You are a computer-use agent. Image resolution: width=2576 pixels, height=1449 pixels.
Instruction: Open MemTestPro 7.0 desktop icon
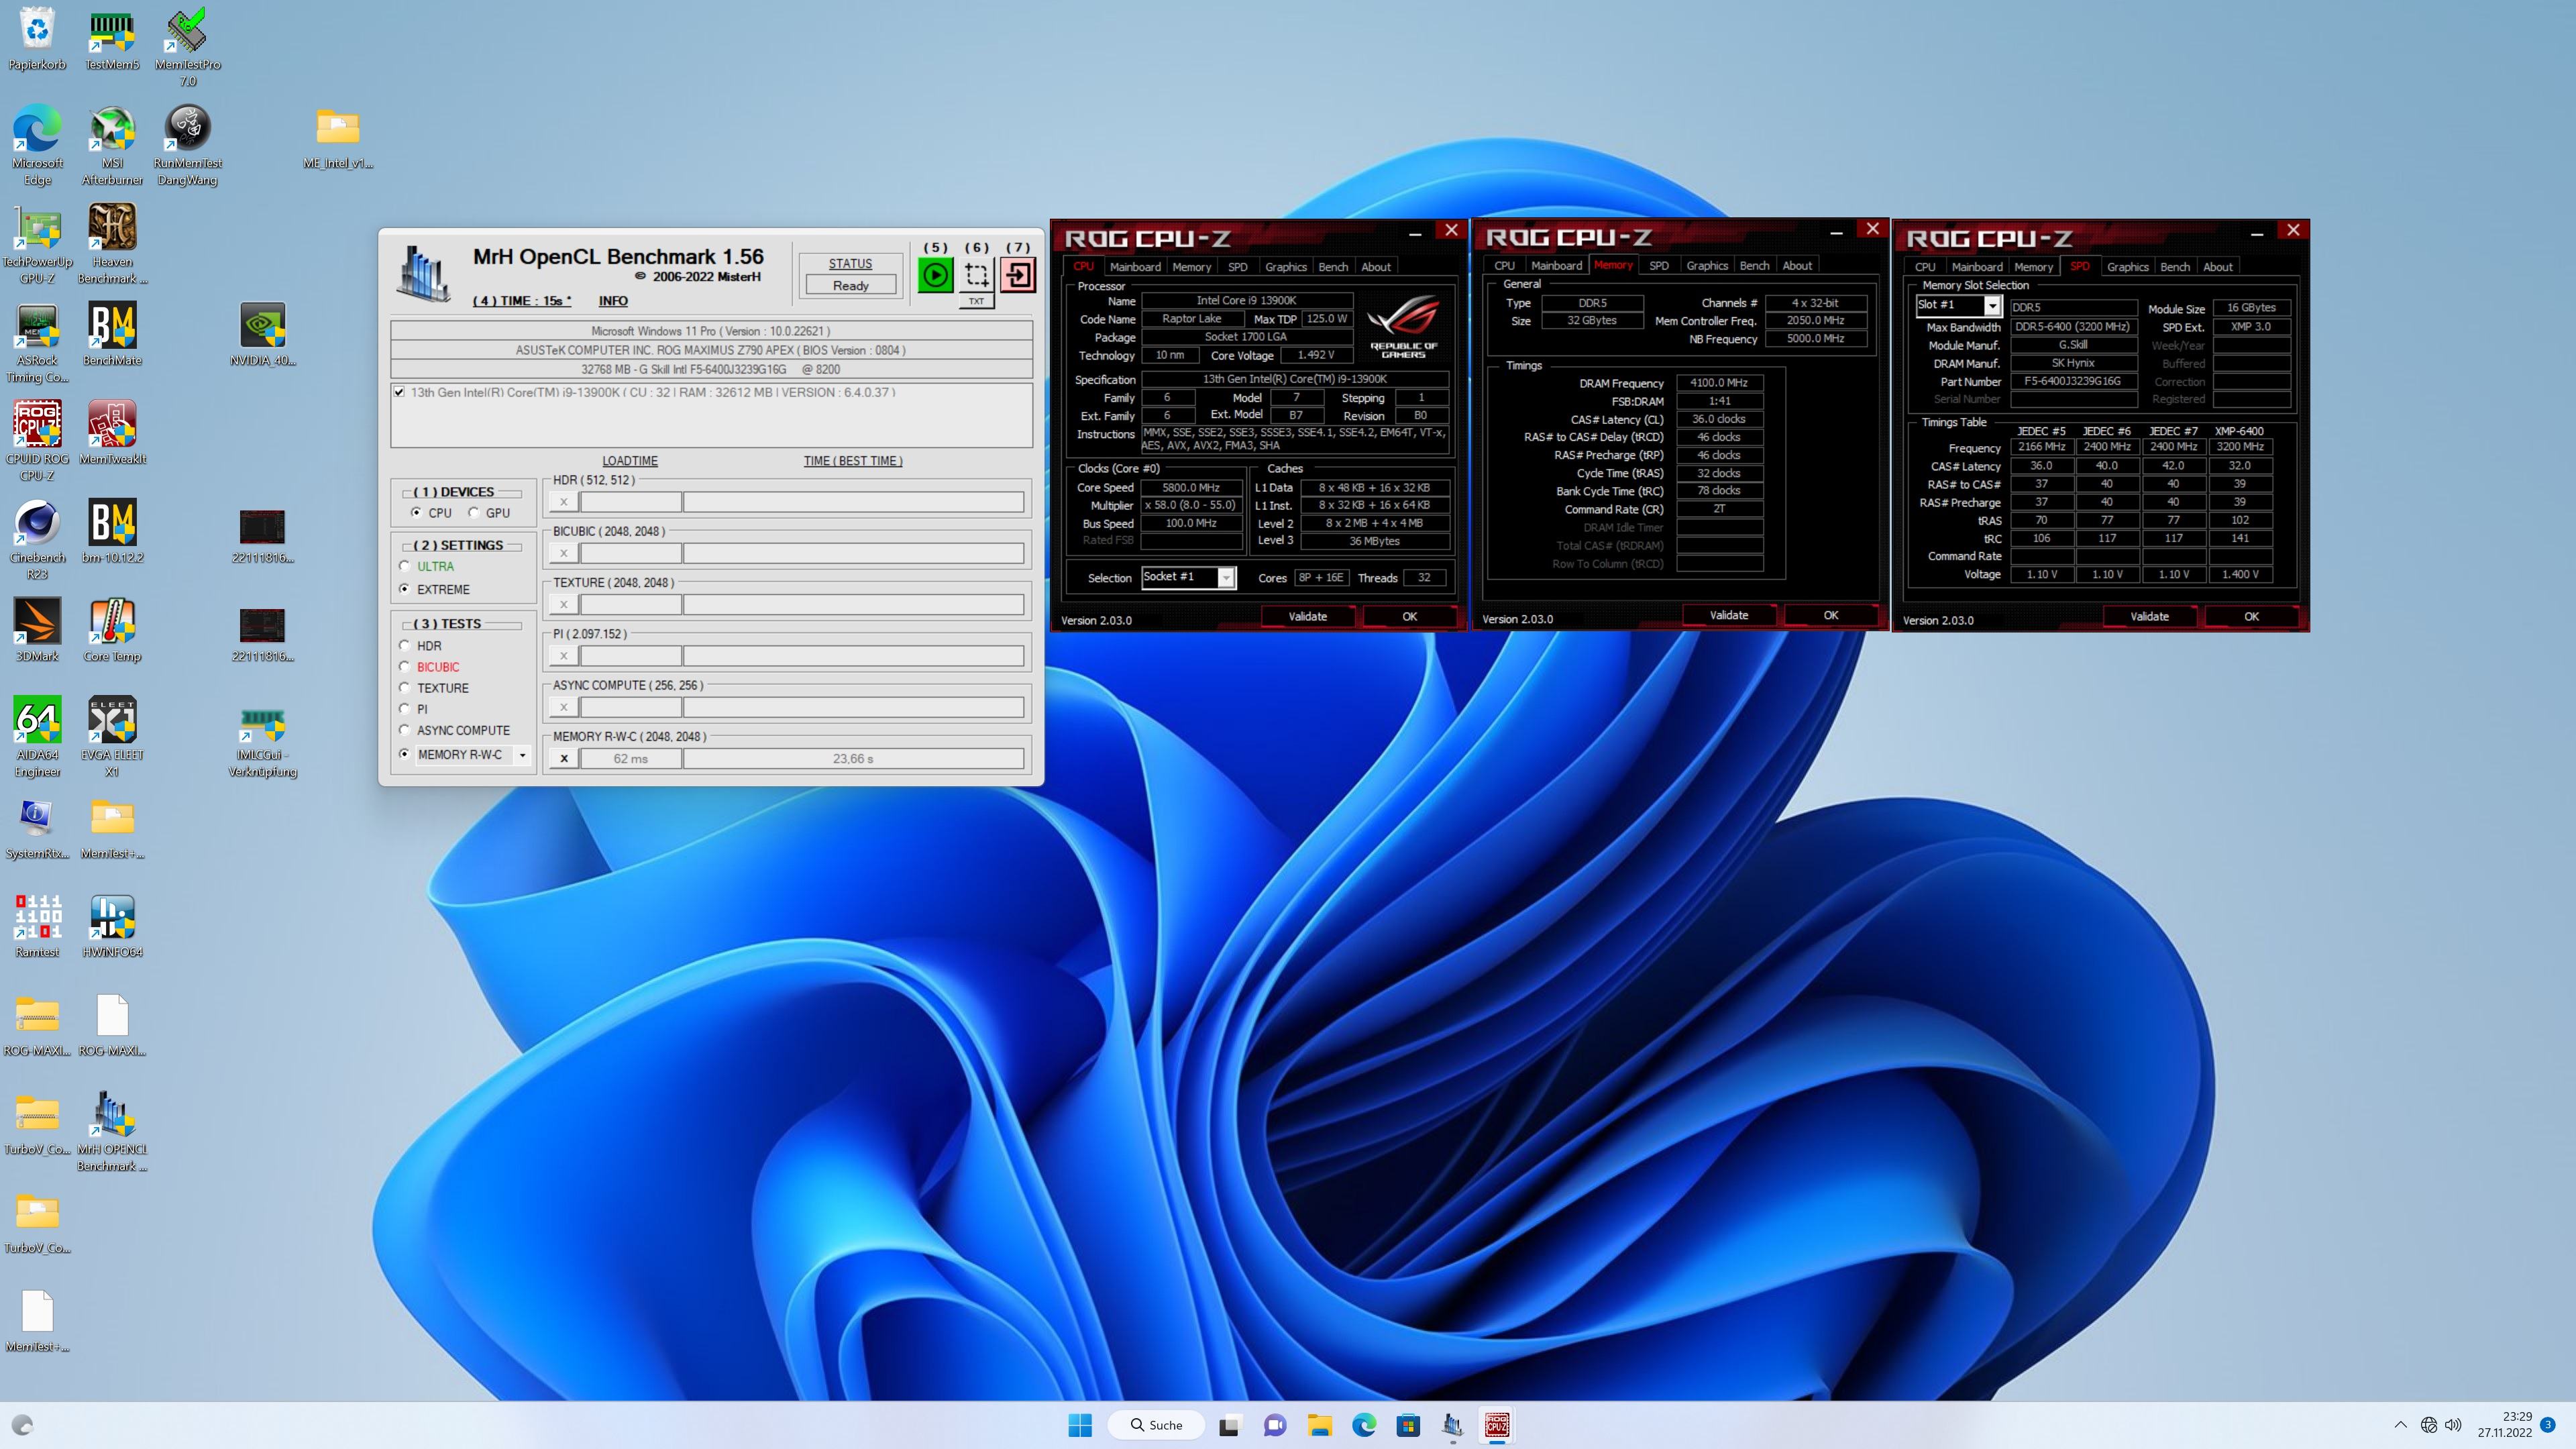[187, 47]
